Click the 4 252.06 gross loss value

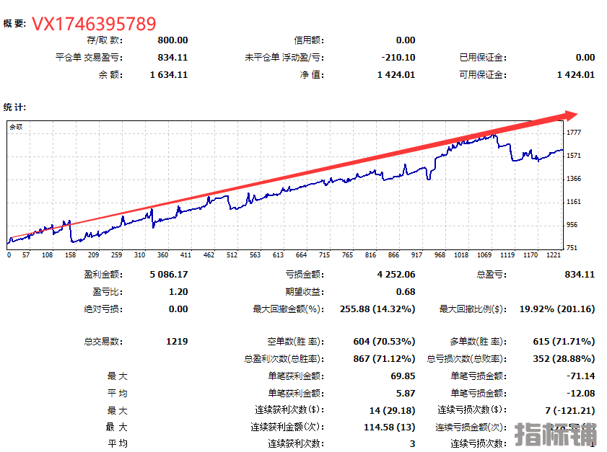pyautogui.click(x=396, y=275)
